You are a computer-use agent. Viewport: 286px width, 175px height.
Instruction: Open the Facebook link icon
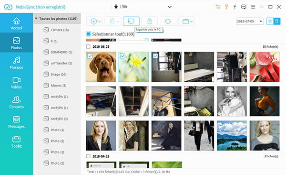[235, 7]
